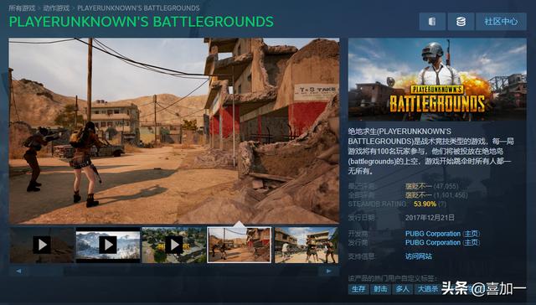Click the all reviews summary (1,101,456)
Screen dimensions: 536x305
click(436, 195)
